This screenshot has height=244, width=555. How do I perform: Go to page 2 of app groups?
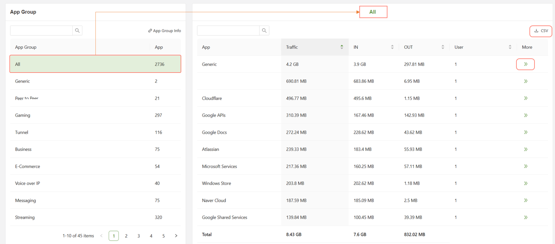coord(126,236)
